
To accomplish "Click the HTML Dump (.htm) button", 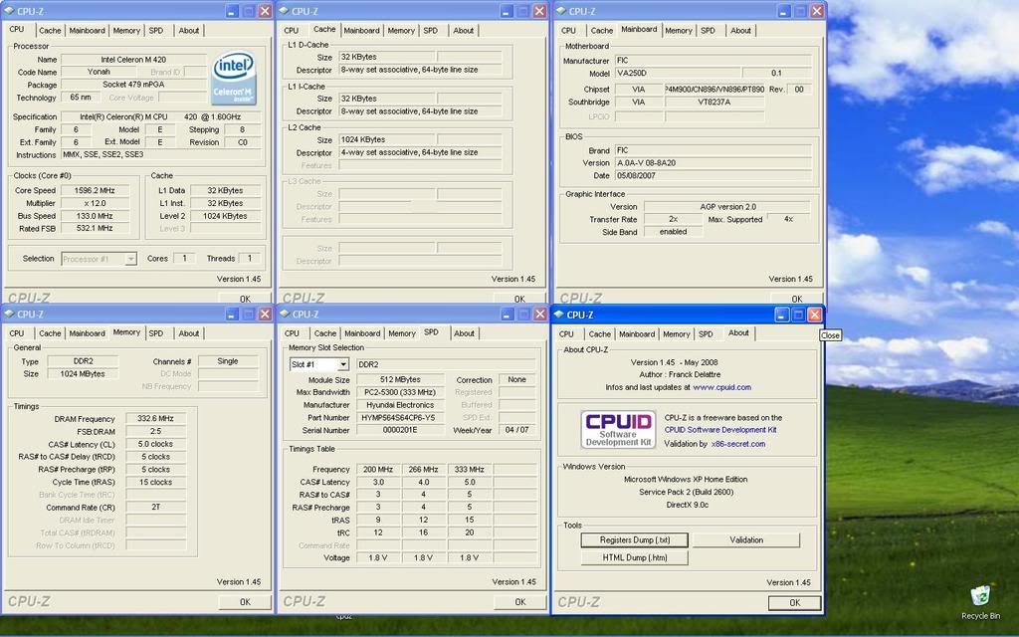I will coord(634,557).
